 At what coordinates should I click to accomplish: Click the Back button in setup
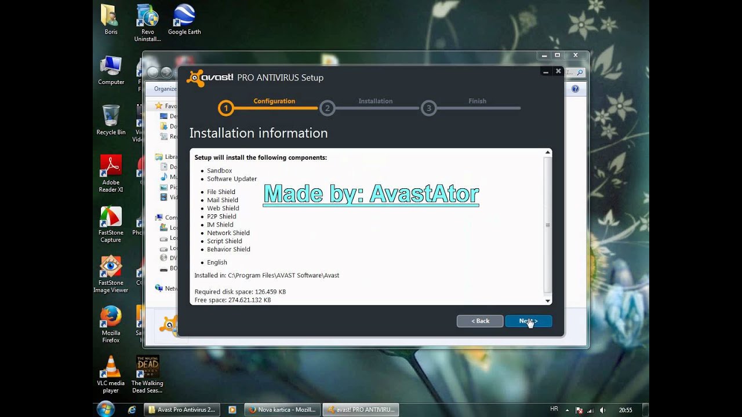point(480,321)
